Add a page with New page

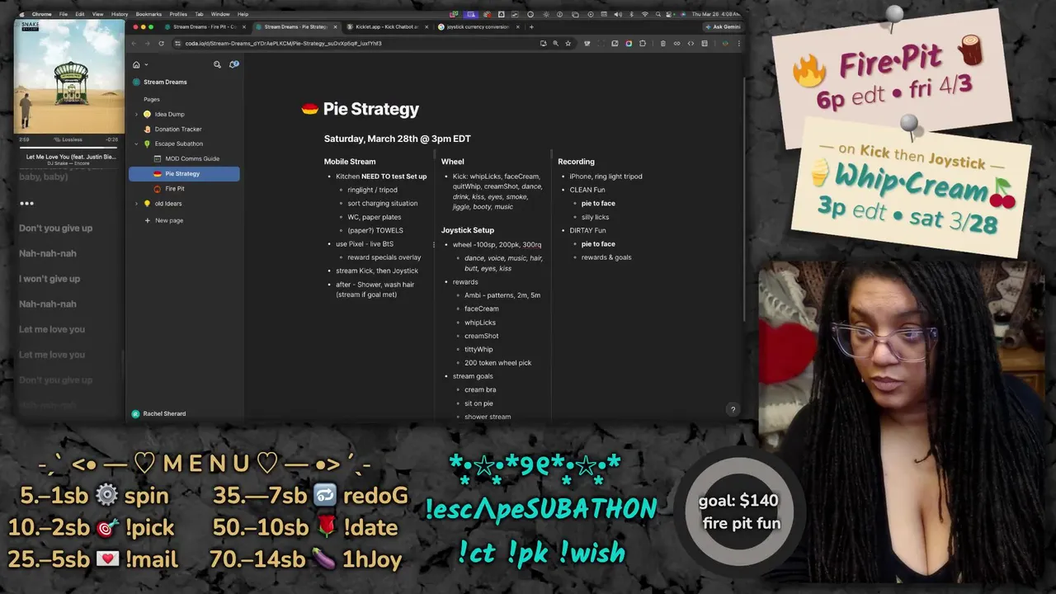tap(164, 220)
